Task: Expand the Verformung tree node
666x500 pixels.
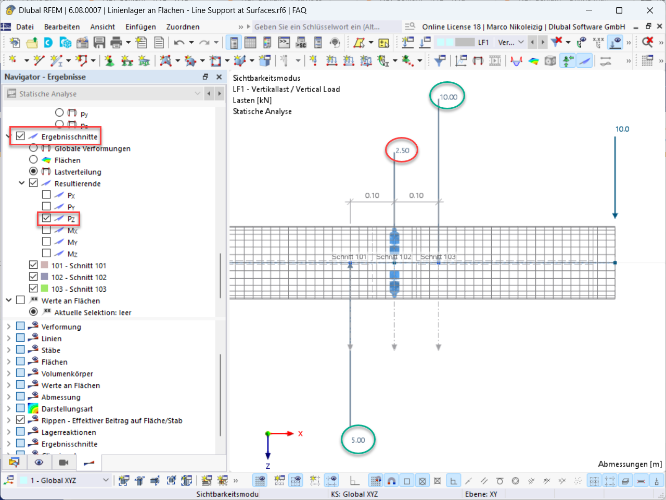Action: pyautogui.click(x=8, y=327)
